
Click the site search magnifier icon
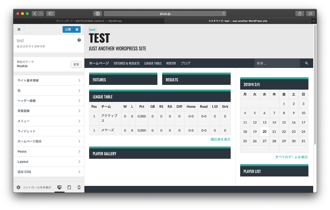pos(307,63)
